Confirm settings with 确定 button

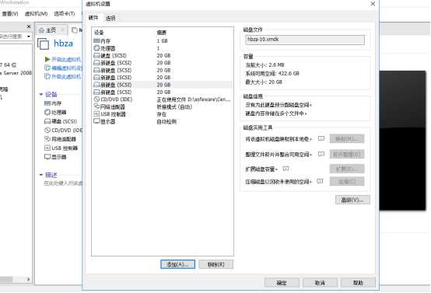pyautogui.click(x=282, y=283)
